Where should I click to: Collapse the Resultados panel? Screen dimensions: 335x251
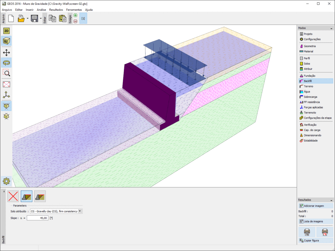point(331,200)
